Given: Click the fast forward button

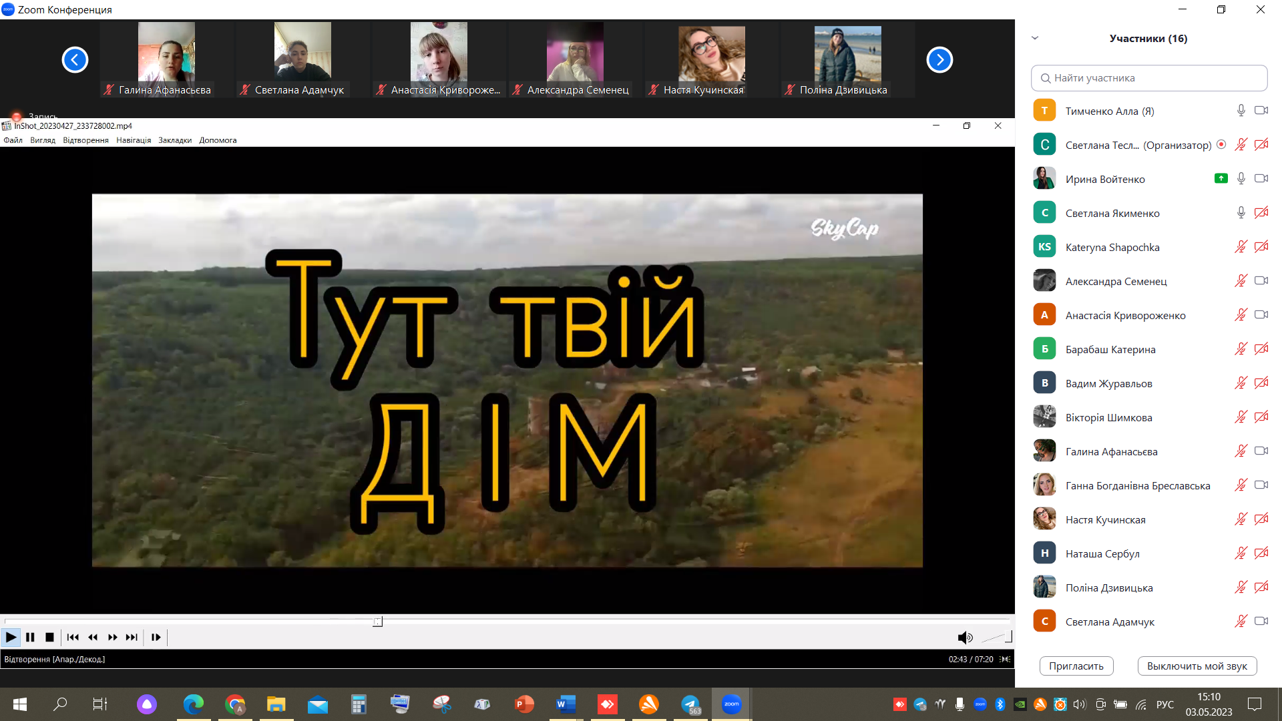Looking at the screenshot, I should pos(112,638).
